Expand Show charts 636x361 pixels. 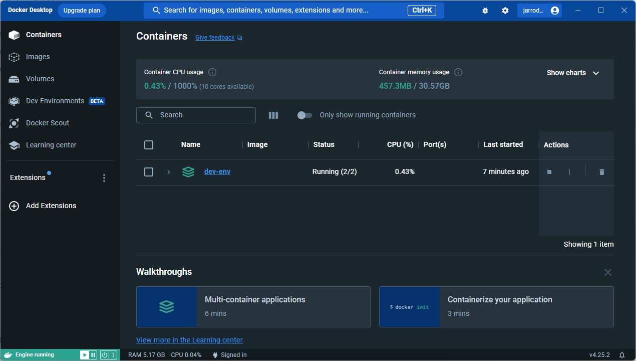tap(573, 73)
